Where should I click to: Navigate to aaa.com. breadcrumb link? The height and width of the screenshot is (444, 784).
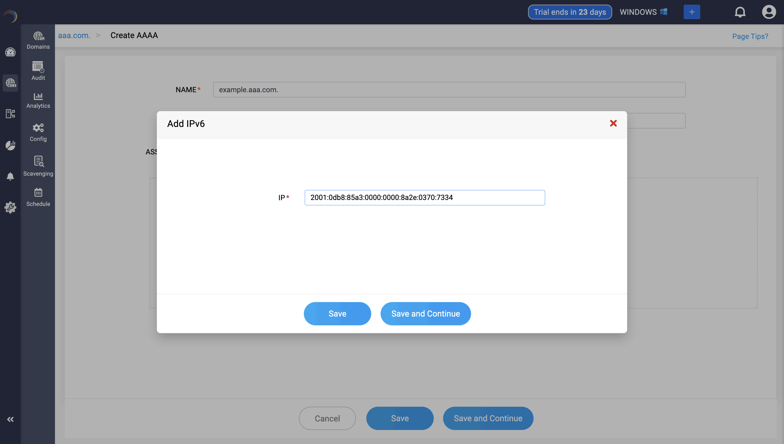(74, 35)
